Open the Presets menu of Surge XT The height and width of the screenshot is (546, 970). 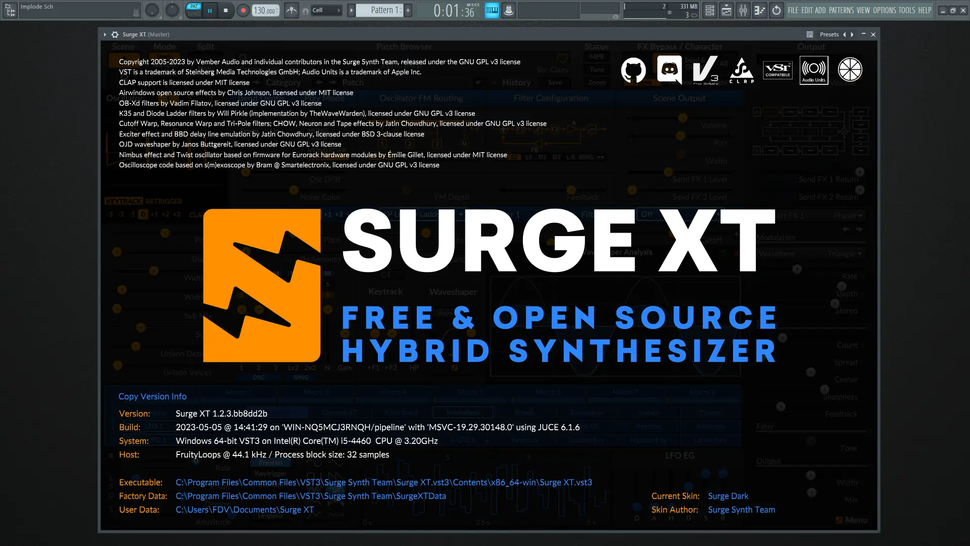829,34
